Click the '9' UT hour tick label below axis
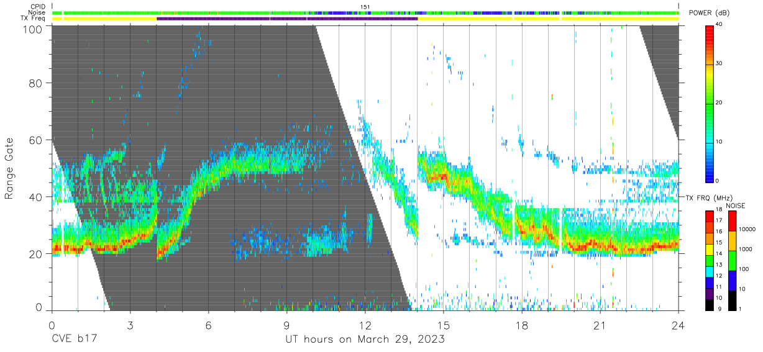The width and height of the screenshot is (763, 352). coord(286,325)
